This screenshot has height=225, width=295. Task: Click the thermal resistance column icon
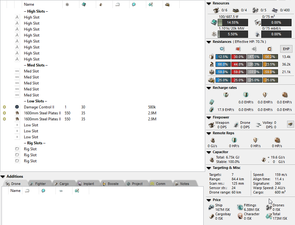pyautogui.click(x=239, y=49)
